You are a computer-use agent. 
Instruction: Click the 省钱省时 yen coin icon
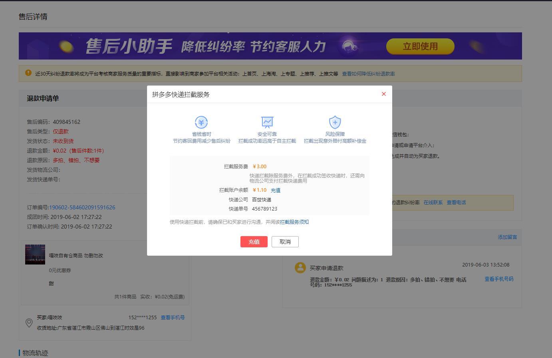tap(201, 122)
